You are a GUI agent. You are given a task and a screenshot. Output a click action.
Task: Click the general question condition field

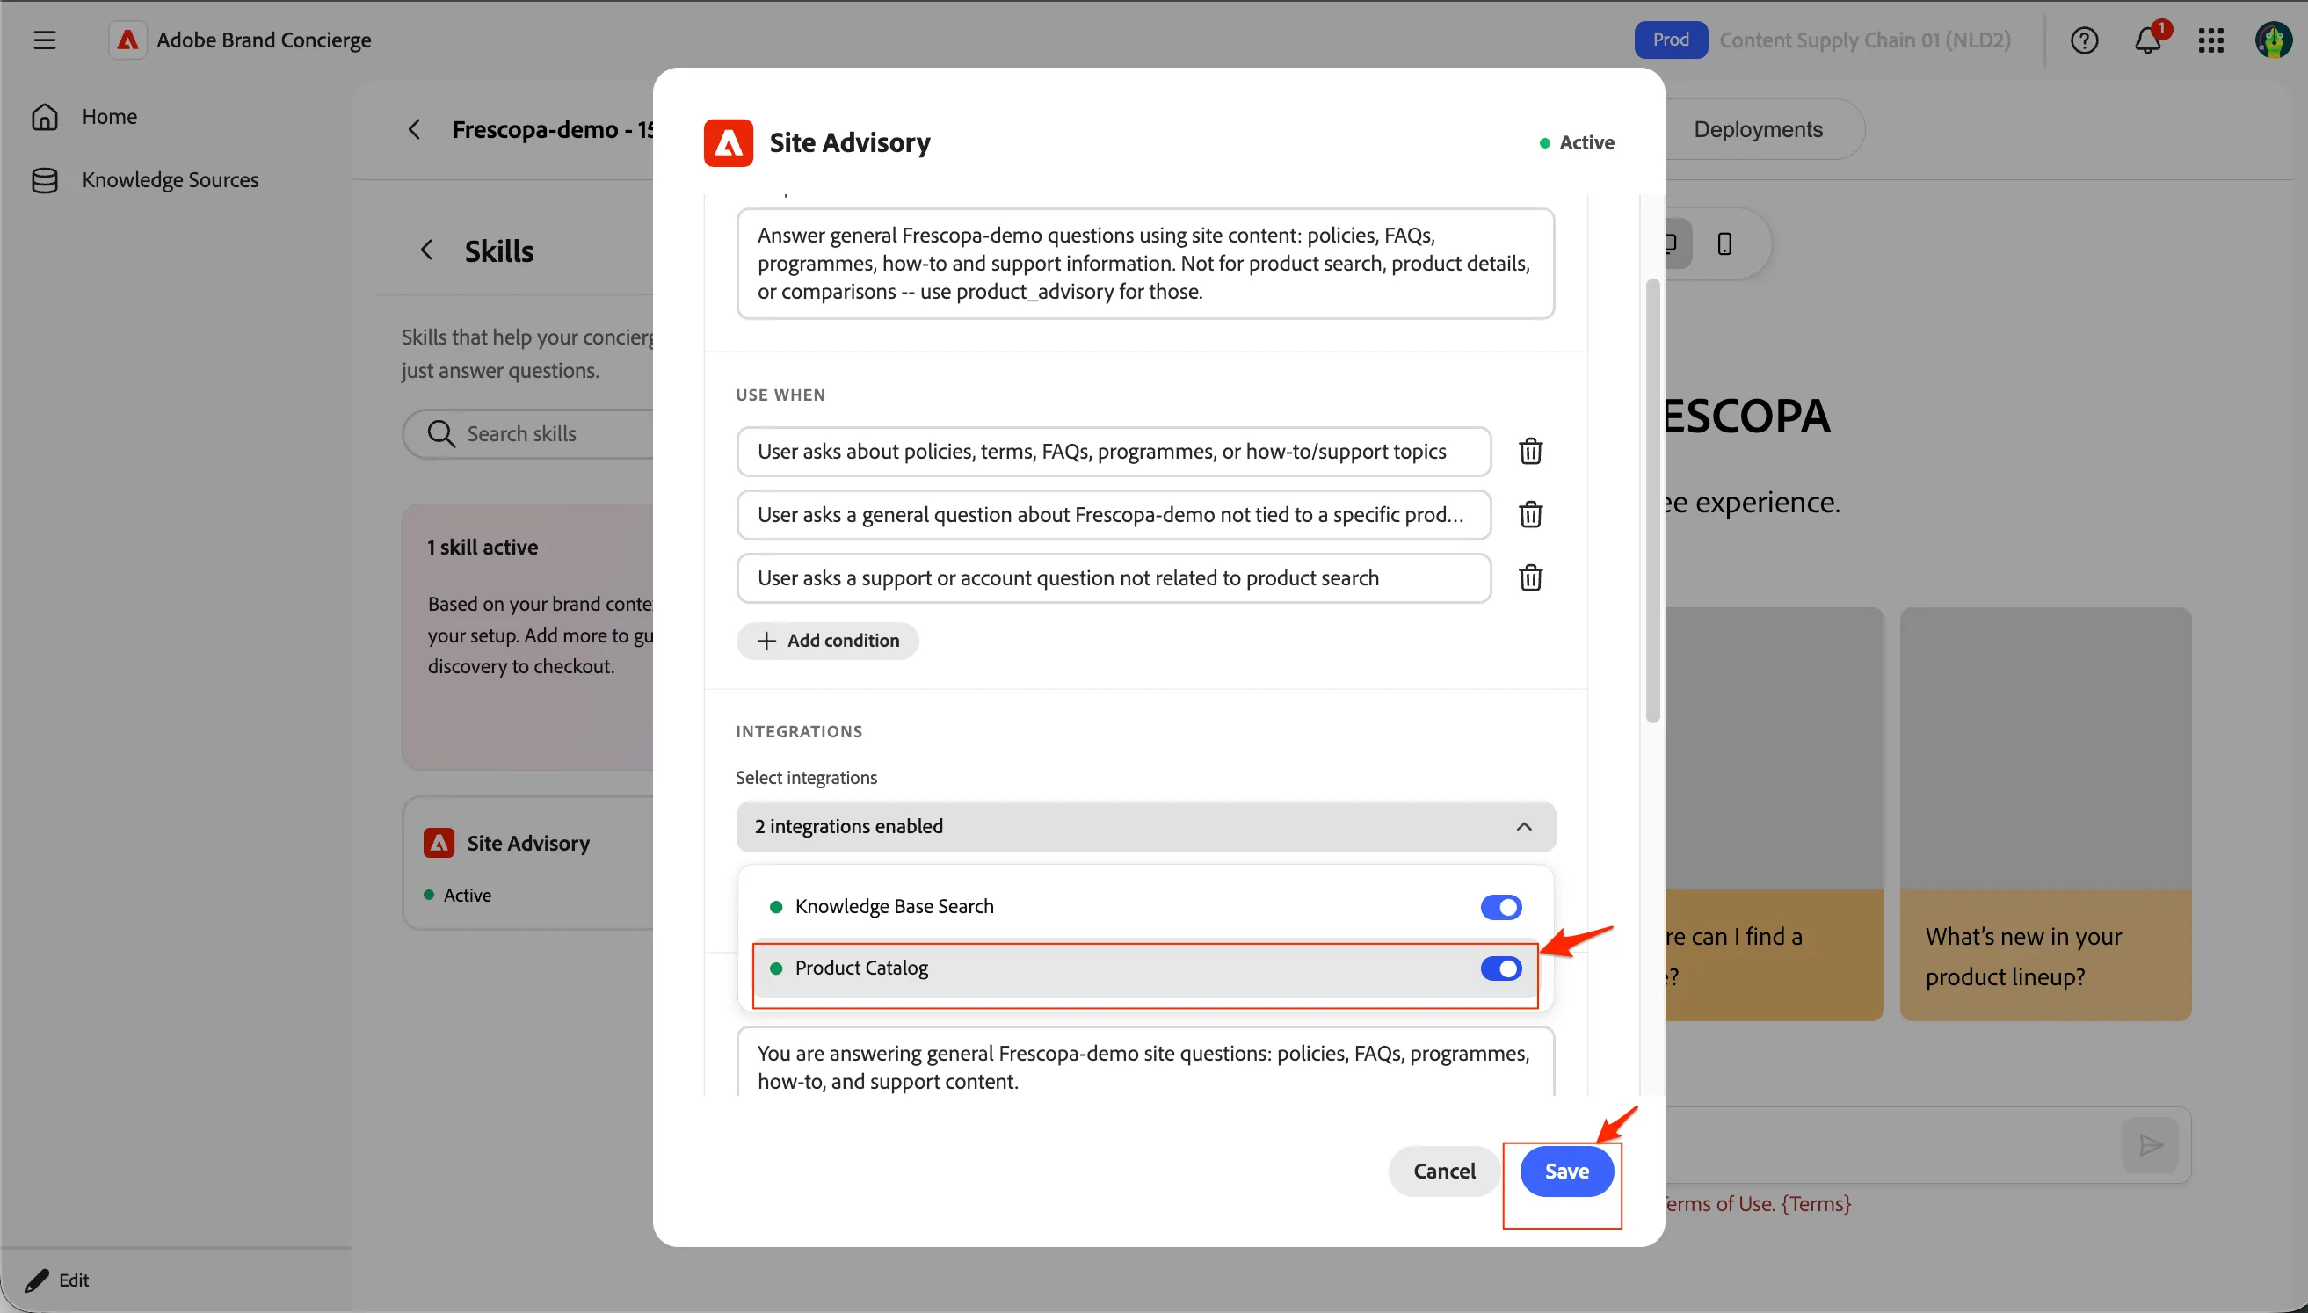tap(1114, 514)
